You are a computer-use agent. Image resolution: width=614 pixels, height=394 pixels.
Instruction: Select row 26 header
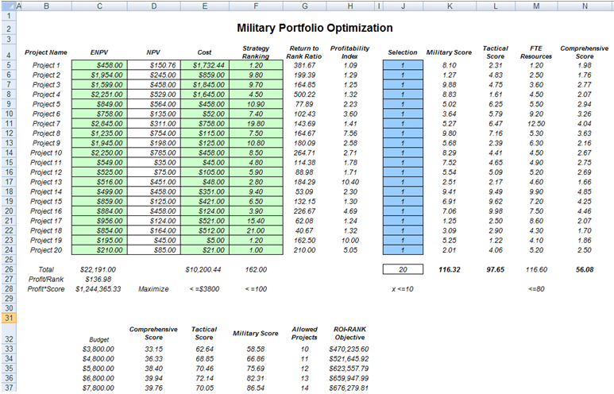tap(9, 269)
